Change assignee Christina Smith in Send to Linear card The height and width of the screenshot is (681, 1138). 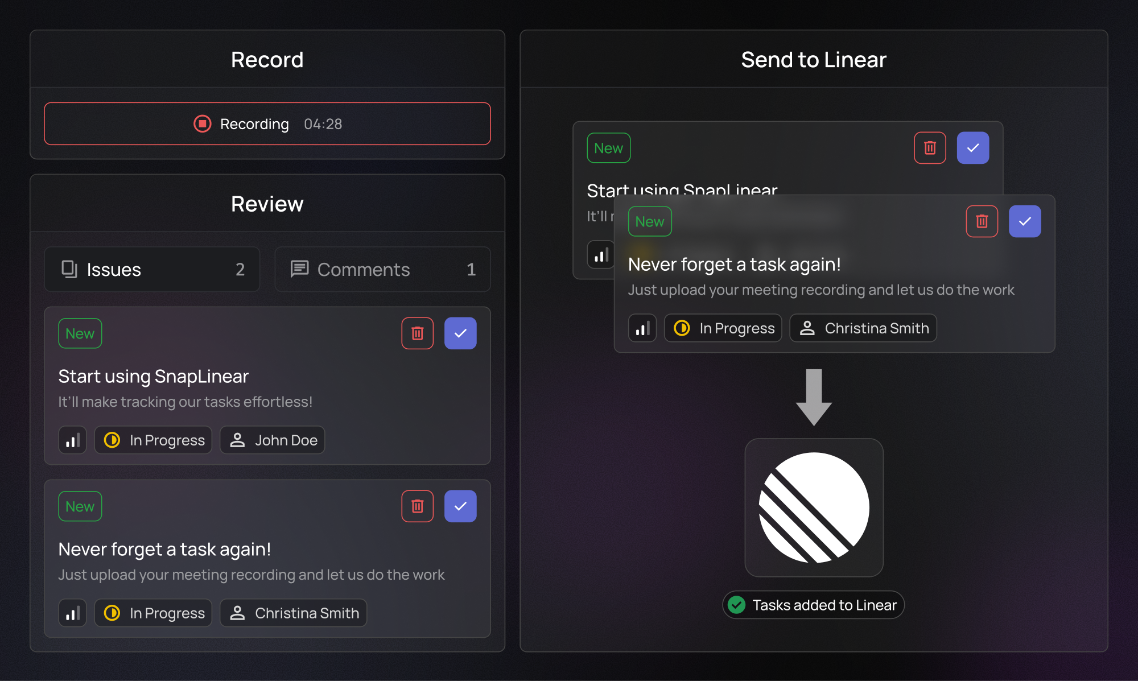click(863, 328)
